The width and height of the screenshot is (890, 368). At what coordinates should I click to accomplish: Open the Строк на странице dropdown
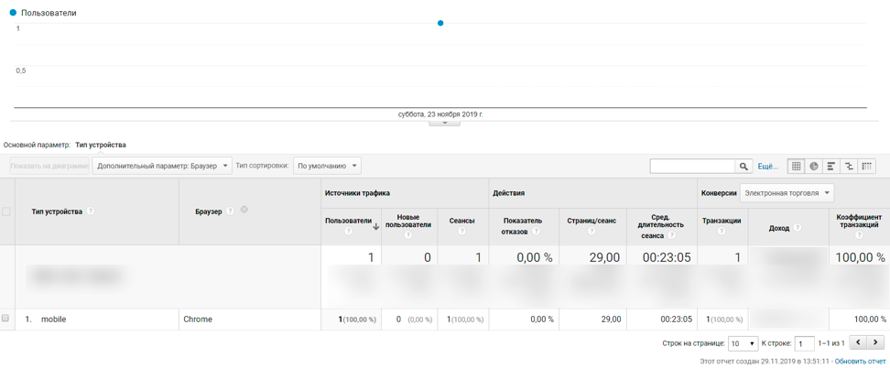tap(743, 343)
